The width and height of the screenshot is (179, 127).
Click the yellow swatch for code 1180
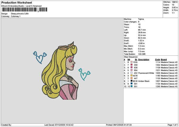132,75
